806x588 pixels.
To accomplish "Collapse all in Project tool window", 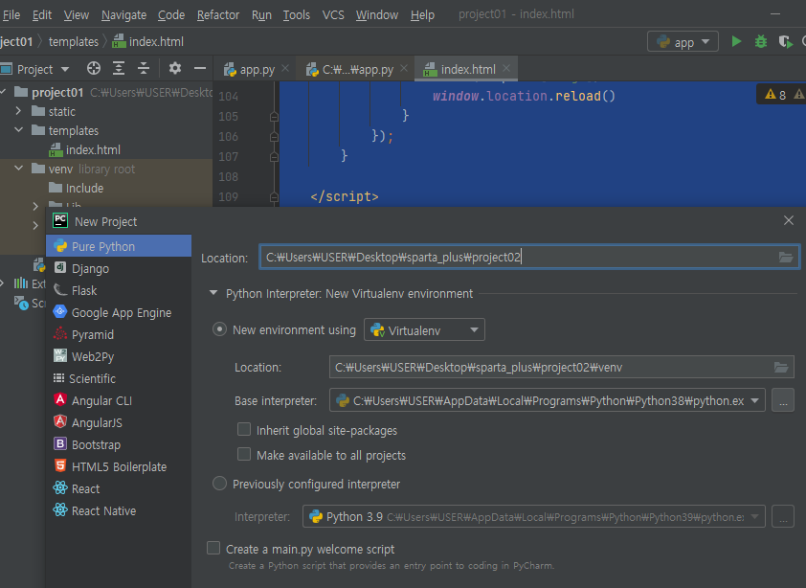I will [x=144, y=68].
